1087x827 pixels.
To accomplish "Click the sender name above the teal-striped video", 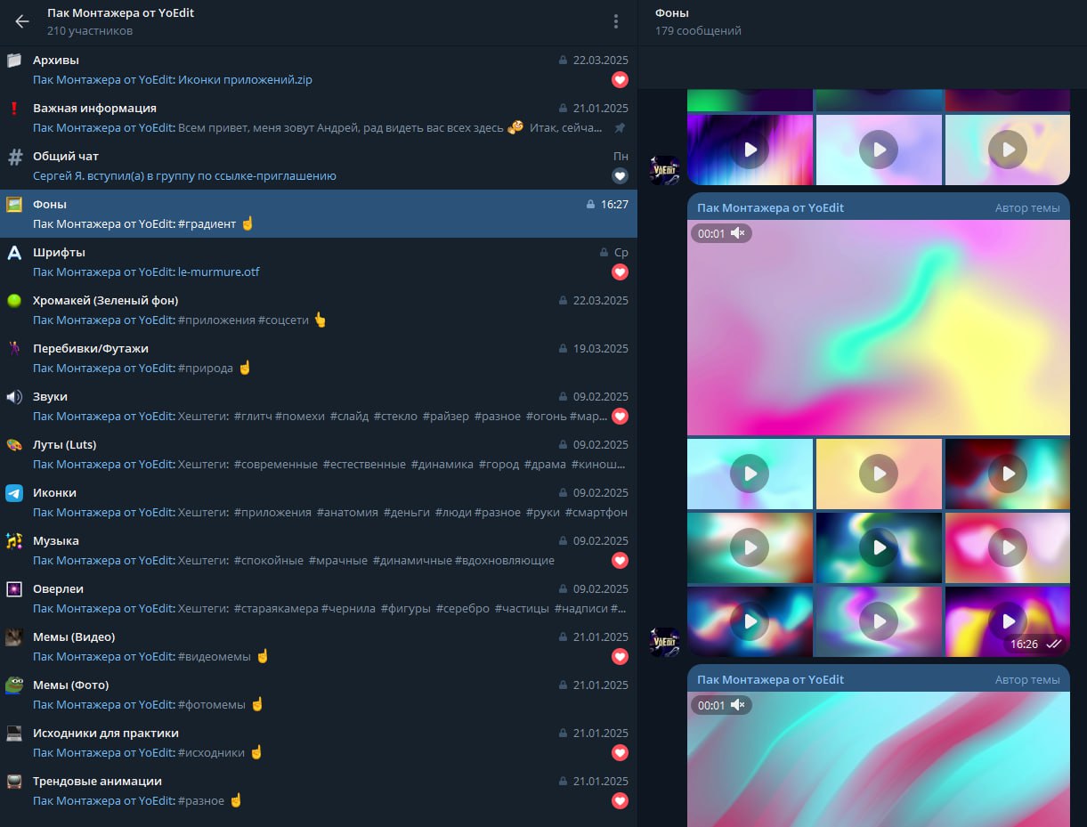I will pos(771,680).
